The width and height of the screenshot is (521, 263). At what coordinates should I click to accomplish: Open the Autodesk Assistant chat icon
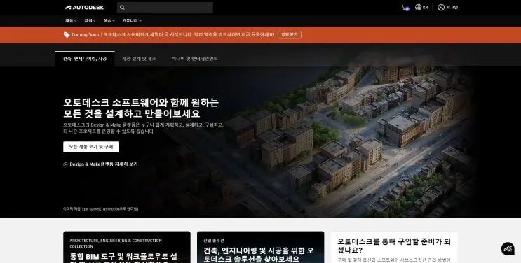click(x=508, y=249)
